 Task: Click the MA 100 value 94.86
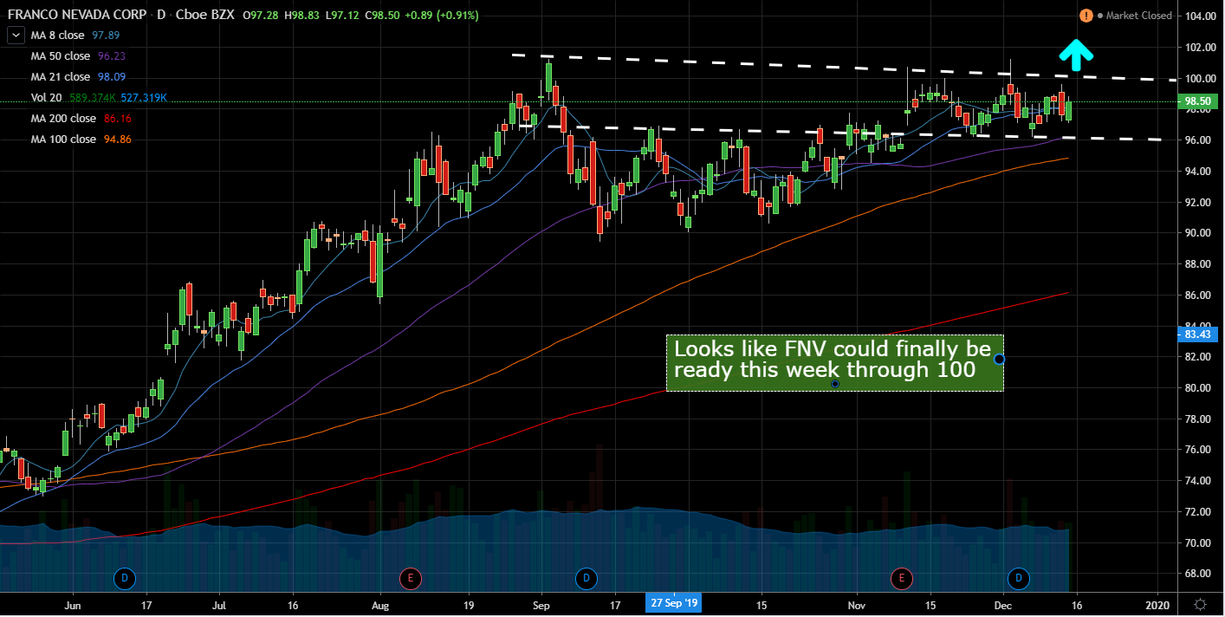click(118, 140)
